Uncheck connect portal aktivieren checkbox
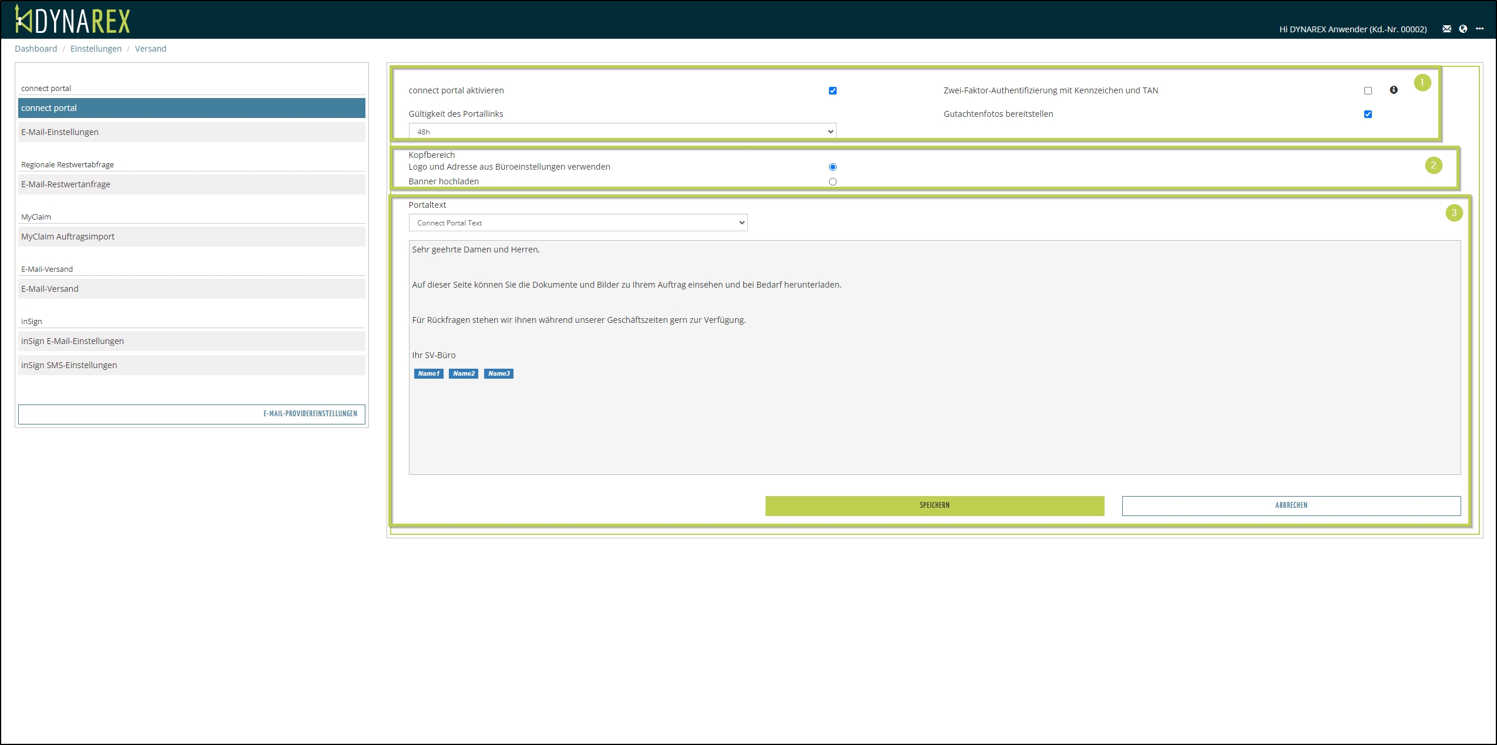This screenshot has height=745, width=1497. coord(833,90)
